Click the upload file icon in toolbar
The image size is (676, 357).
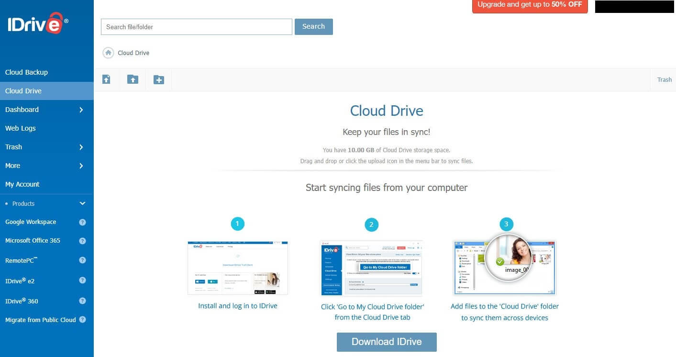point(106,79)
